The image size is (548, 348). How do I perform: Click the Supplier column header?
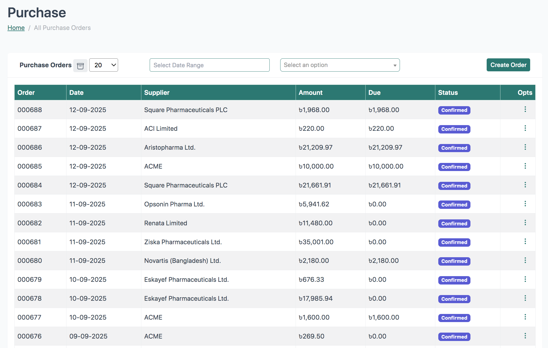click(157, 93)
